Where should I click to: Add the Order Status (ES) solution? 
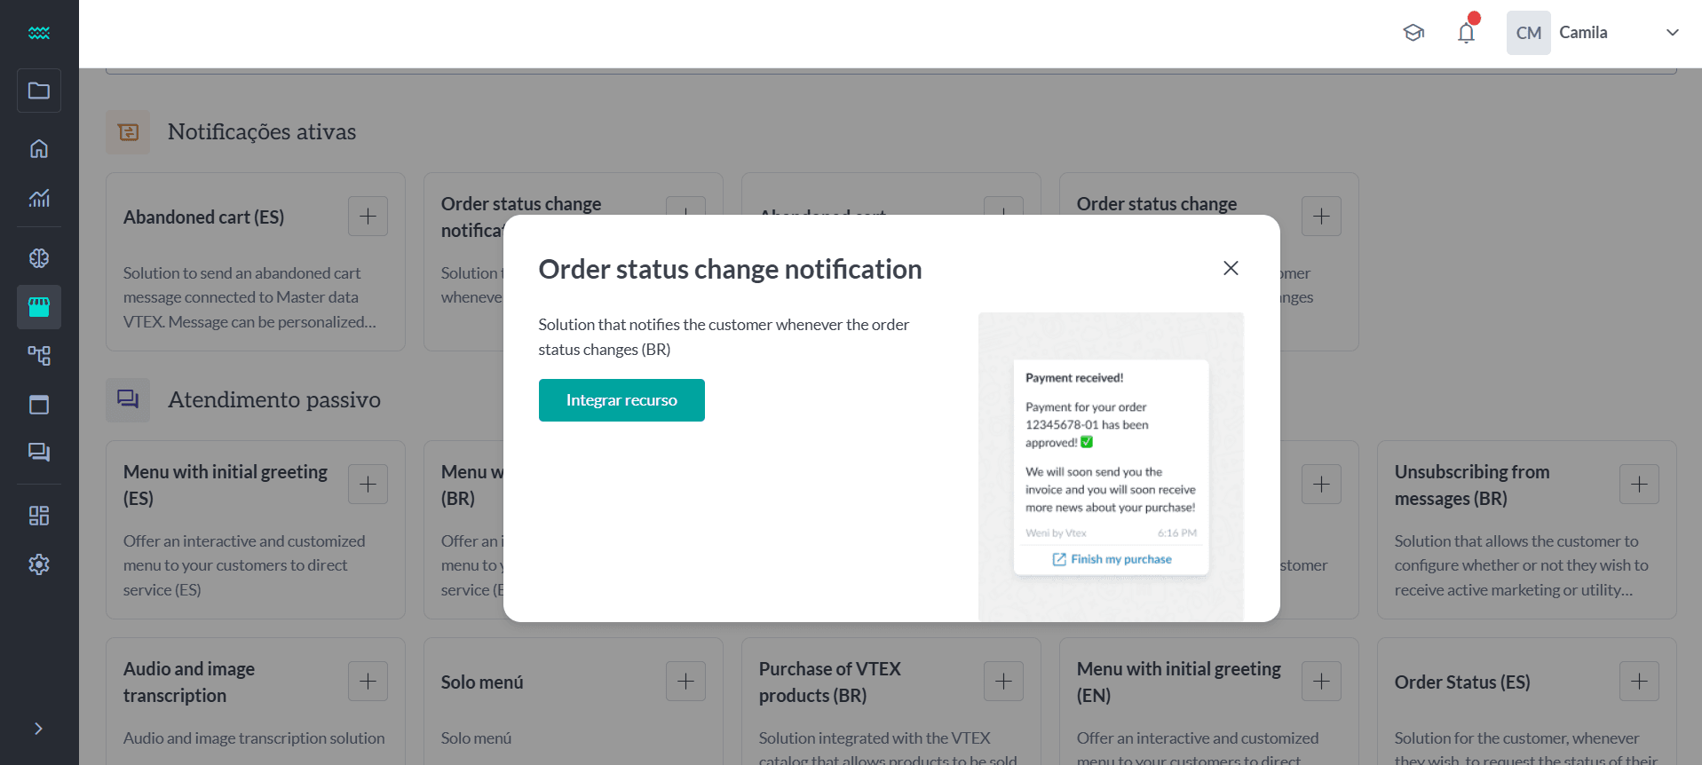(1639, 681)
